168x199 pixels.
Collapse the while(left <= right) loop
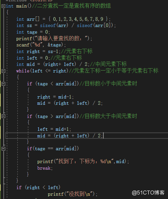[x=3, y=71]
